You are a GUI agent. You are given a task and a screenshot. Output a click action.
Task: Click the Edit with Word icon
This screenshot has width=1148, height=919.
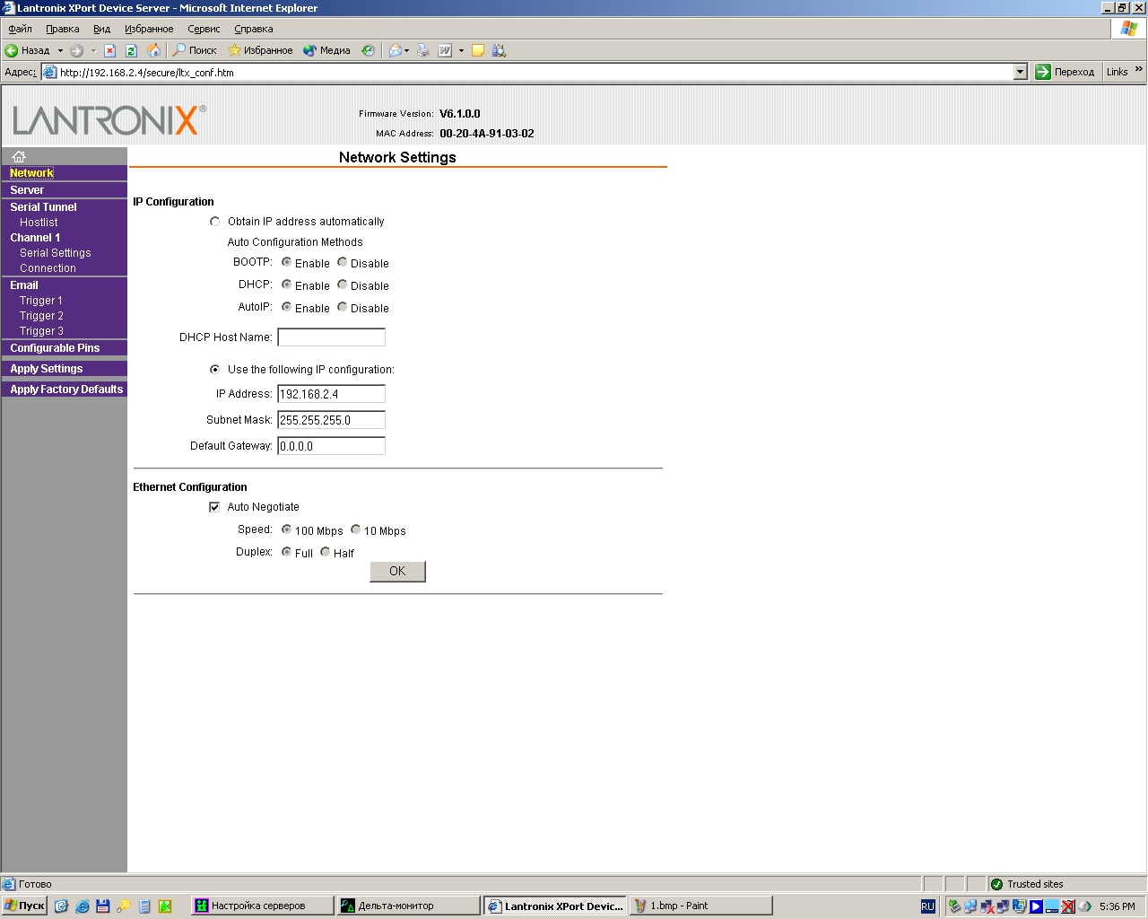point(445,50)
